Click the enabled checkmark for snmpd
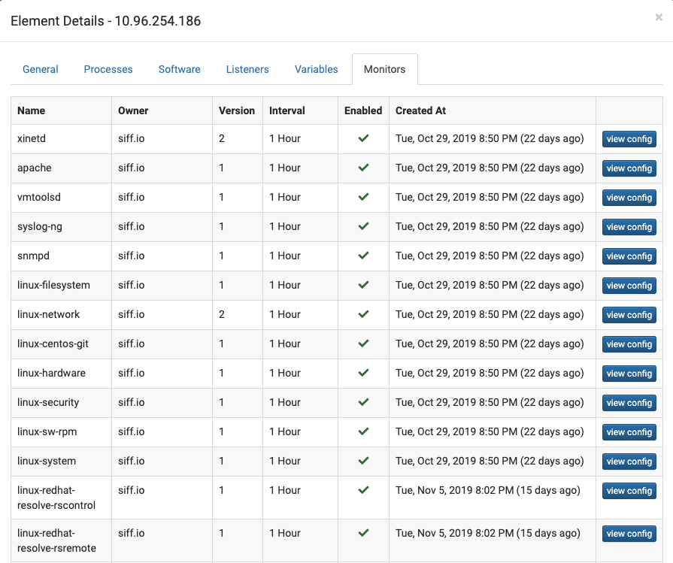 pos(363,256)
